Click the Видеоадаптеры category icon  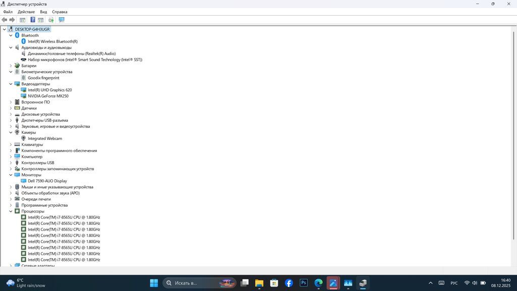pos(17,84)
